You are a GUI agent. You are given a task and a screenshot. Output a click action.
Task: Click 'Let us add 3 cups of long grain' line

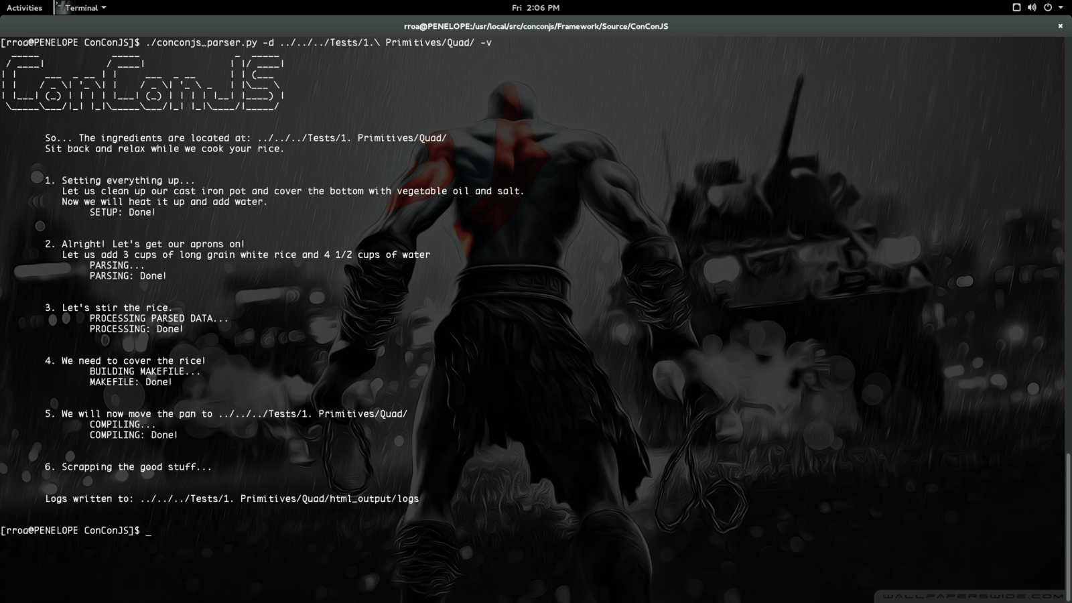coord(246,255)
